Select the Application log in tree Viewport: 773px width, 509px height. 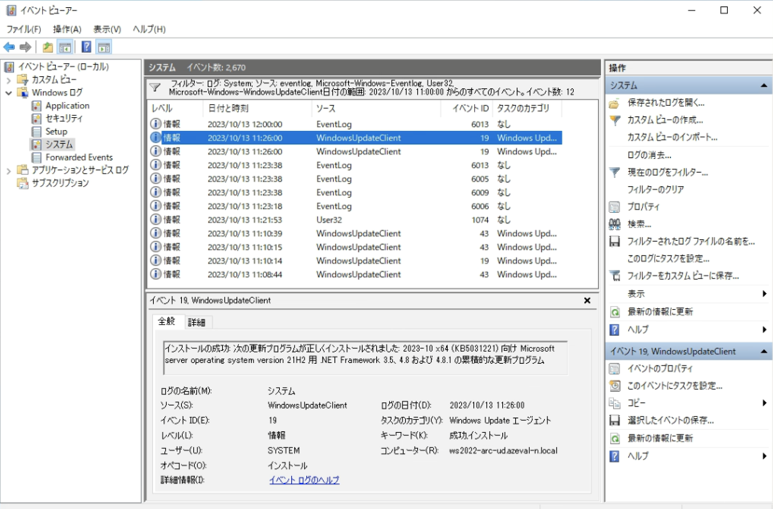point(68,105)
